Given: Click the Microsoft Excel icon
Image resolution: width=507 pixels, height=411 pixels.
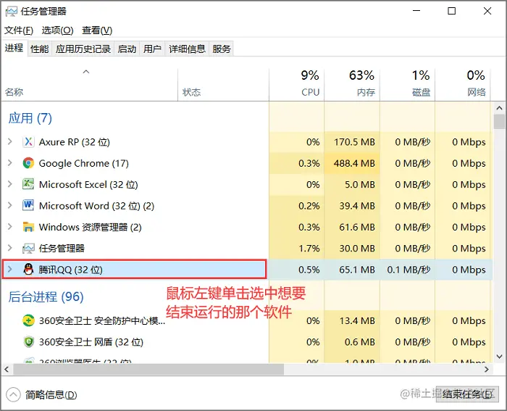Looking at the screenshot, I should (28, 184).
